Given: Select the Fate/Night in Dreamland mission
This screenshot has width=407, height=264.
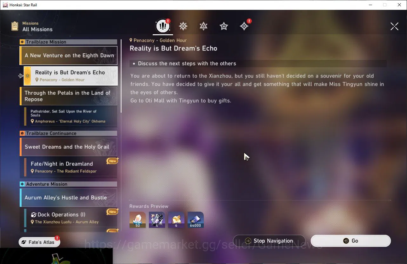Looking at the screenshot, I should click(70, 167).
